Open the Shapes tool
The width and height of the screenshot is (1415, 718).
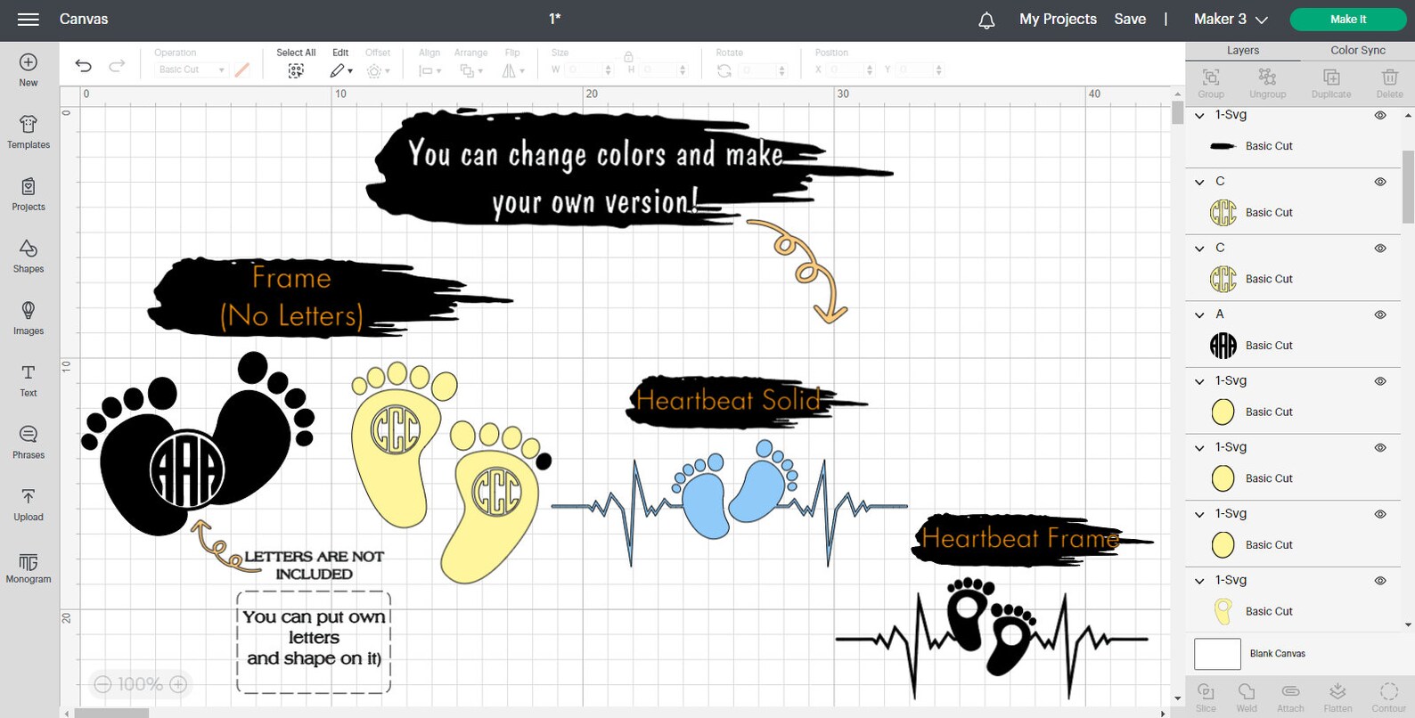(29, 256)
